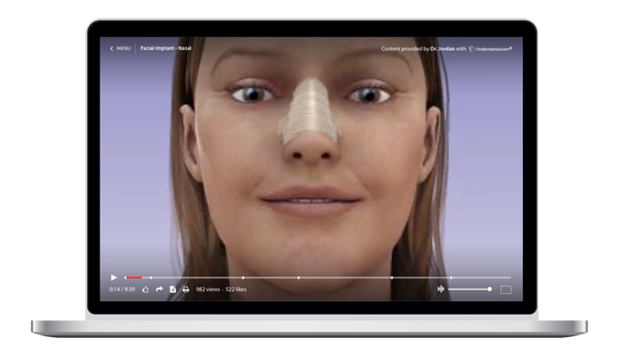Like the video with thumbs-up icon

pos(145,290)
